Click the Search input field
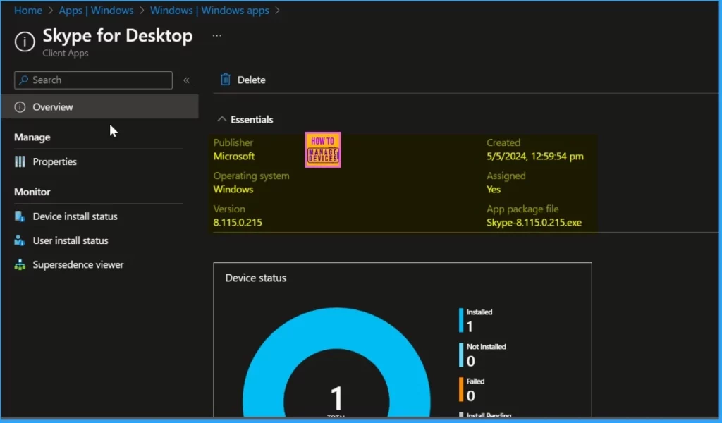The width and height of the screenshot is (722, 423). (94, 80)
